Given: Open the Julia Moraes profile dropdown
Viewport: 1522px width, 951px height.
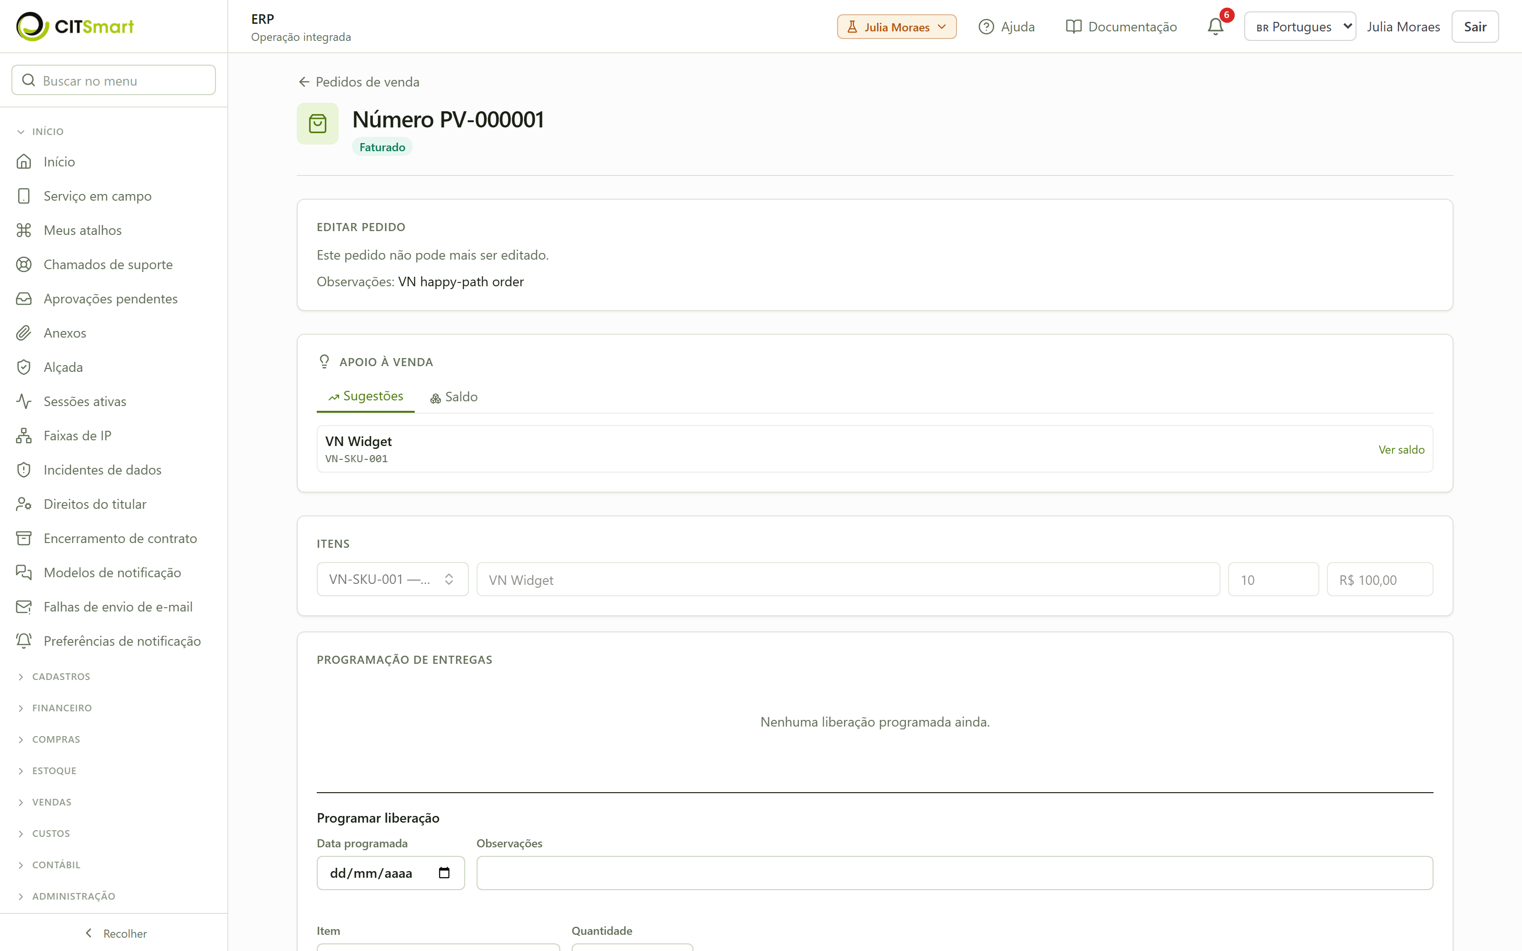Looking at the screenshot, I should click(x=896, y=27).
